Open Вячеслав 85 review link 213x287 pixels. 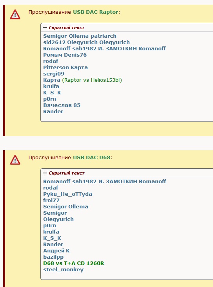click(x=62, y=105)
